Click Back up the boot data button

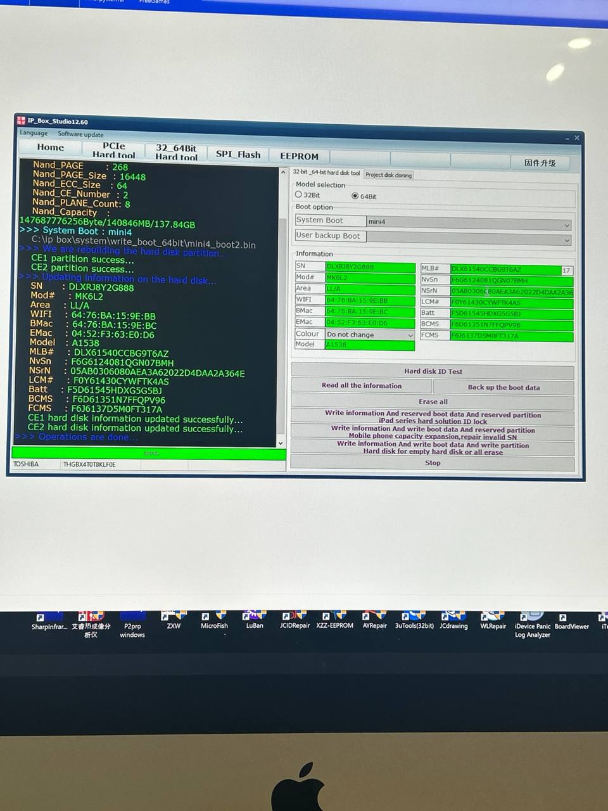[x=503, y=387]
